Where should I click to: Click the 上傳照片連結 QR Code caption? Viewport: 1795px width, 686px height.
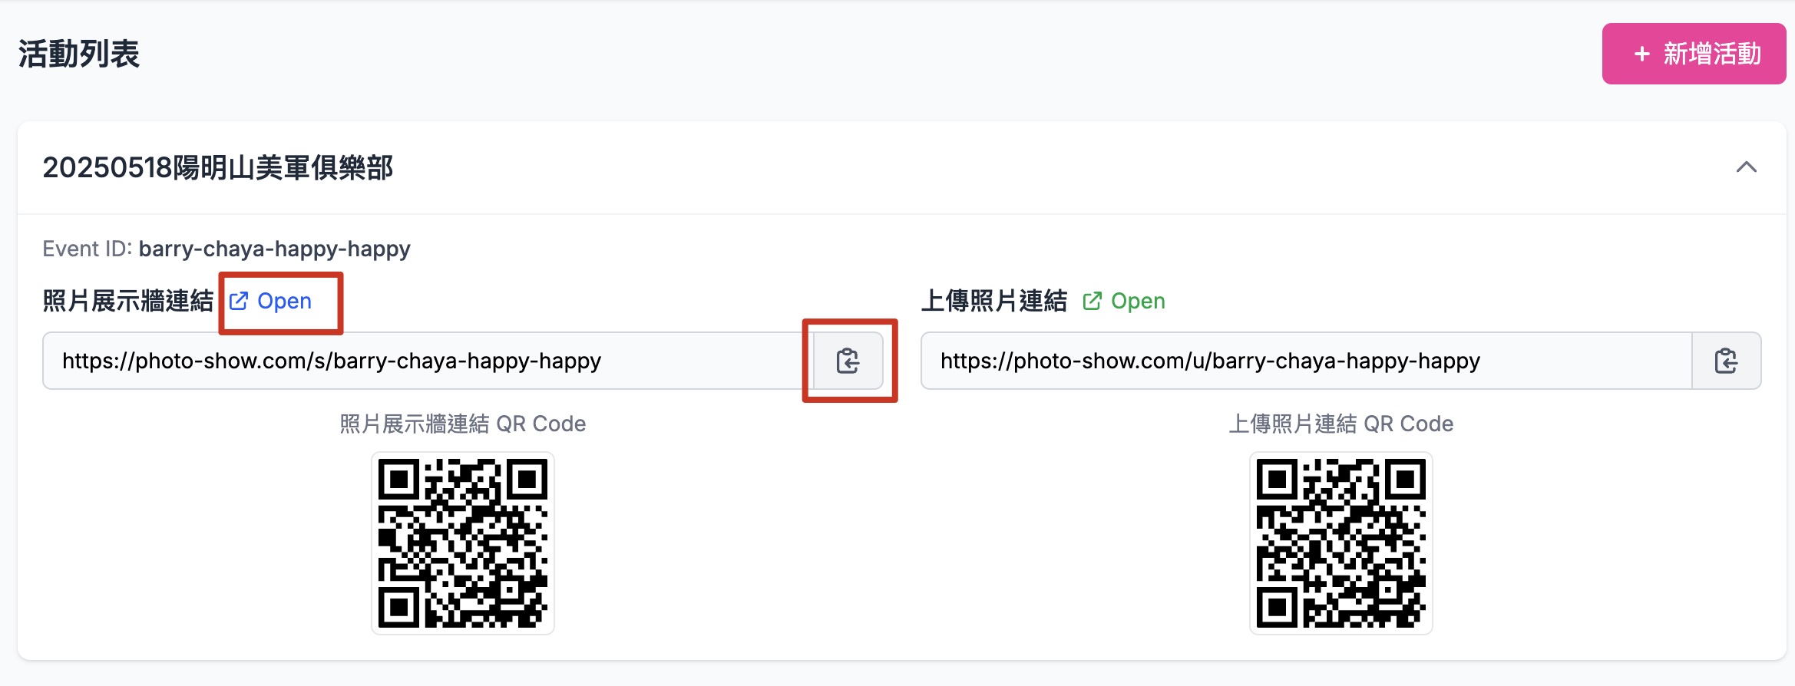(1340, 424)
